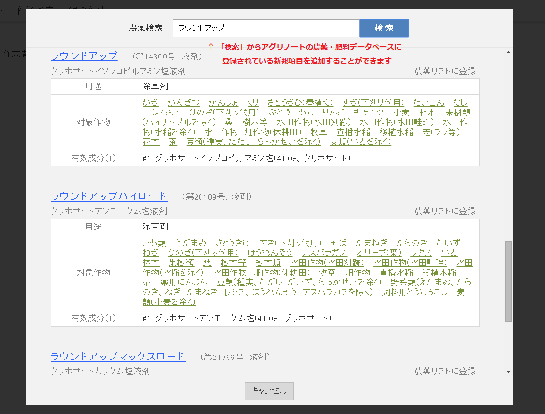This screenshot has height=414, width=545.
Task: Open the ラウンドアップマックスロード product link
Action: (118, 357)
